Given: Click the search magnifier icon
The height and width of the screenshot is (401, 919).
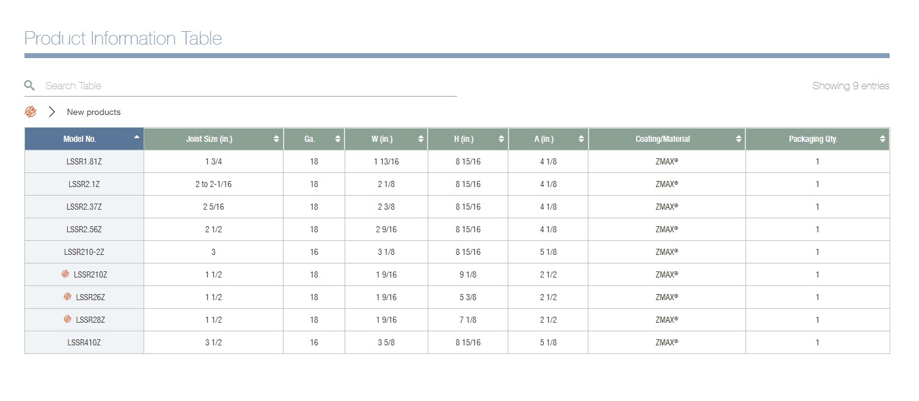Looking at the screenshot, I should coord(29,86).
